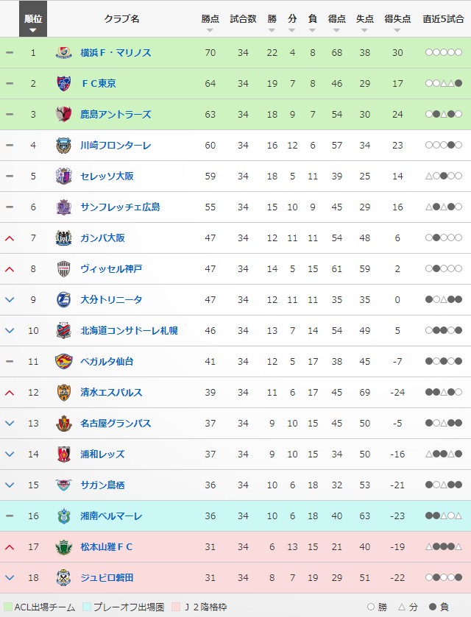Click the pink Ｊ２降格枠 legend swatch
The width and height of the screenshot is (471, 617).
pyautogui.click(x=174, y=607)
